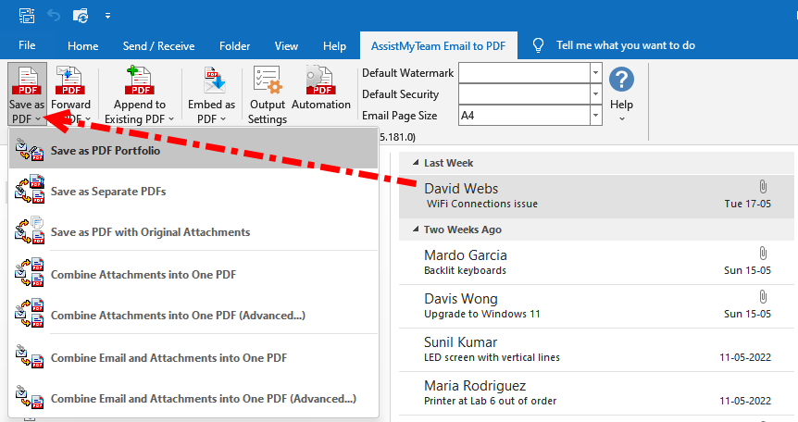Collapse the Last Week group
Image resolution: width=798 pixels, height=422 pixels.
click(416, 163)
